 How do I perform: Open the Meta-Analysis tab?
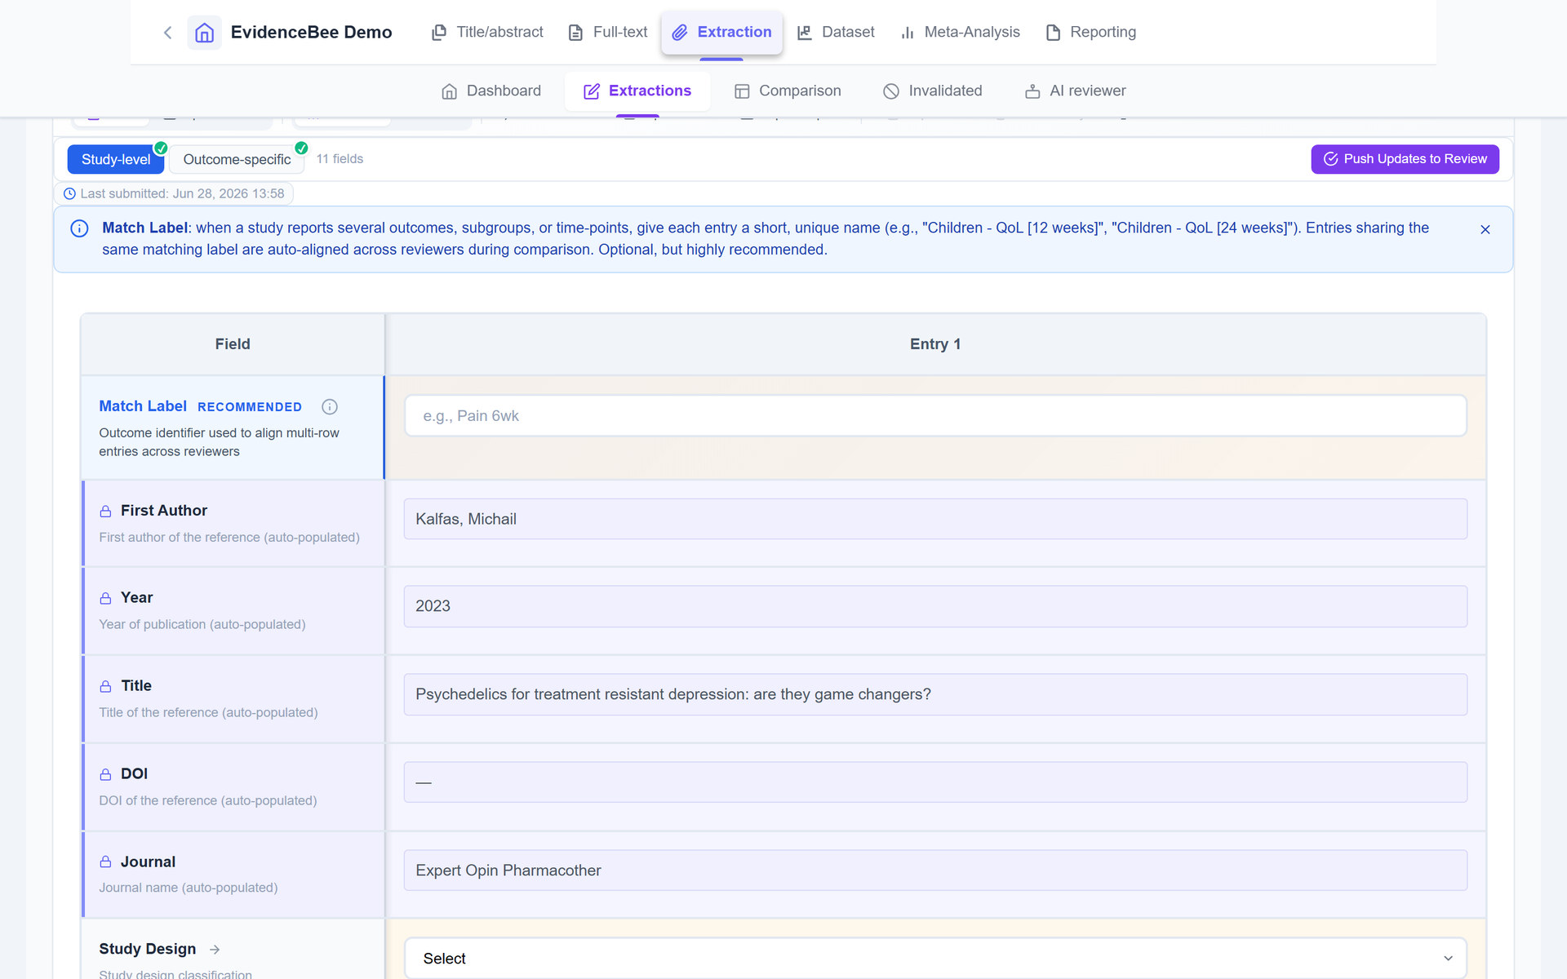coord(960,33)
